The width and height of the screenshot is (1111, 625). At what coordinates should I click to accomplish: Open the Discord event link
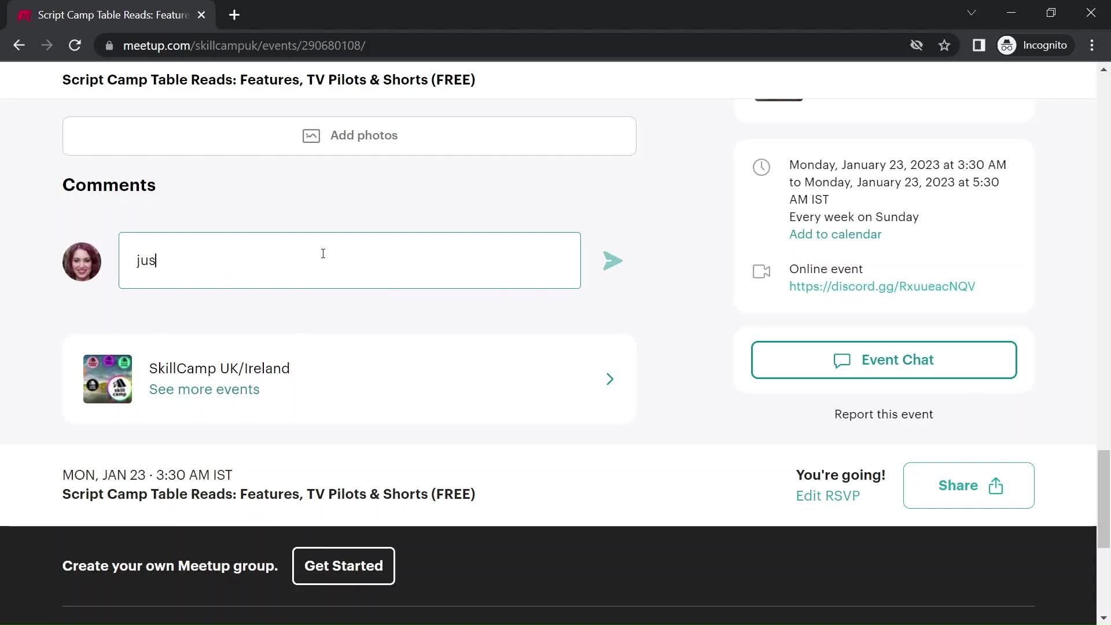(x=883, y=286)
